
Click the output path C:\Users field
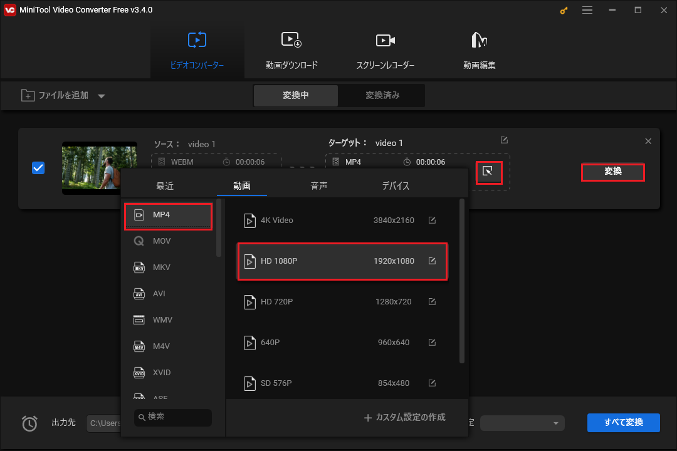(x=103, y=423)
